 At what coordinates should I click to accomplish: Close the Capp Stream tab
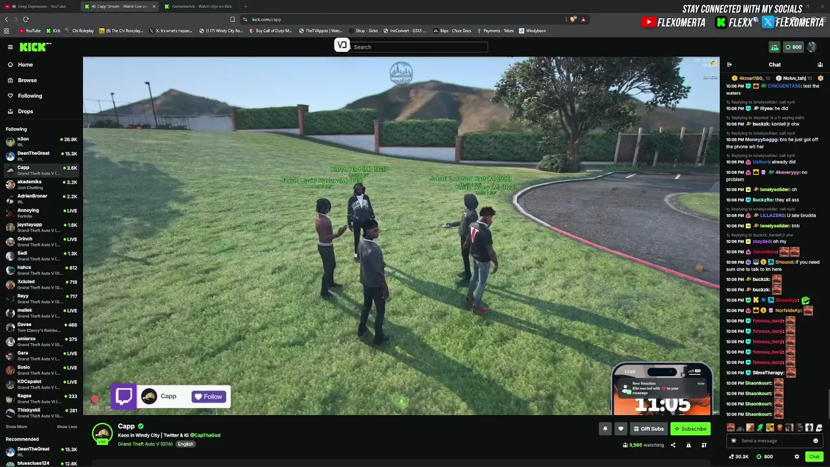click(154, 6)
